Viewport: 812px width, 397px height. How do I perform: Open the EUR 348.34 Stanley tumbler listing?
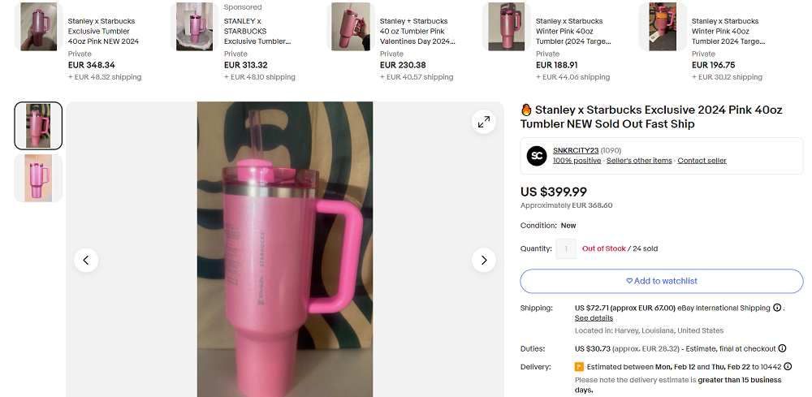tap(101, 31)
